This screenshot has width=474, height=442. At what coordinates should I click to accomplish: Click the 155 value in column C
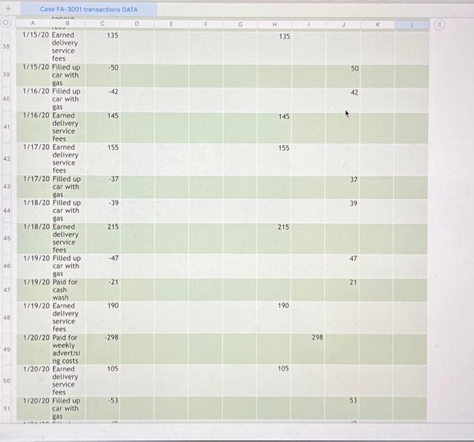(x=112, y=147)
